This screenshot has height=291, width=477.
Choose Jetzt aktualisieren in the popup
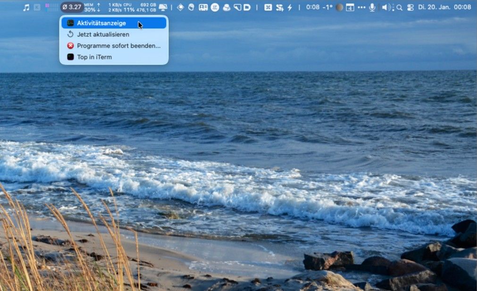103,34
